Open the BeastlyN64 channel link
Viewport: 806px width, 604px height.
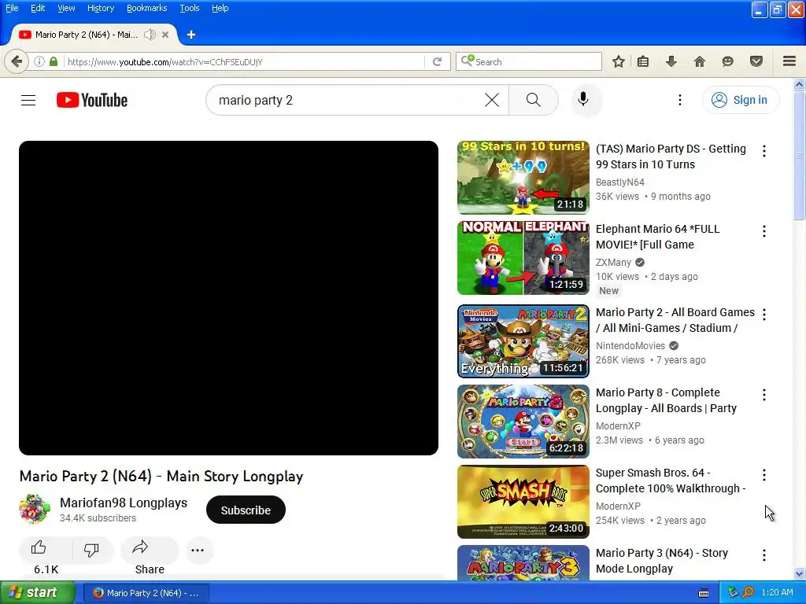(620, 182)
